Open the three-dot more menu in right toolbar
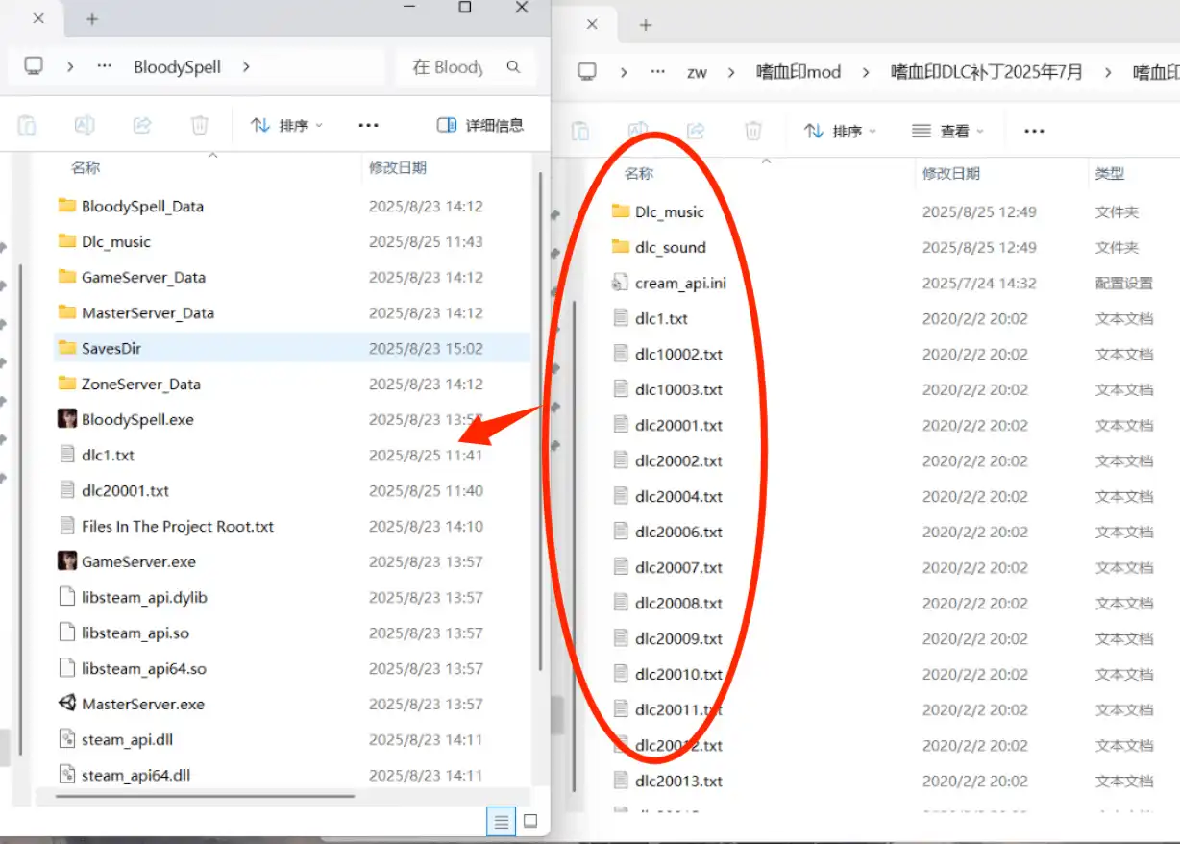The width and height of the screenshot is (1180, 844). click(1034, 131)
